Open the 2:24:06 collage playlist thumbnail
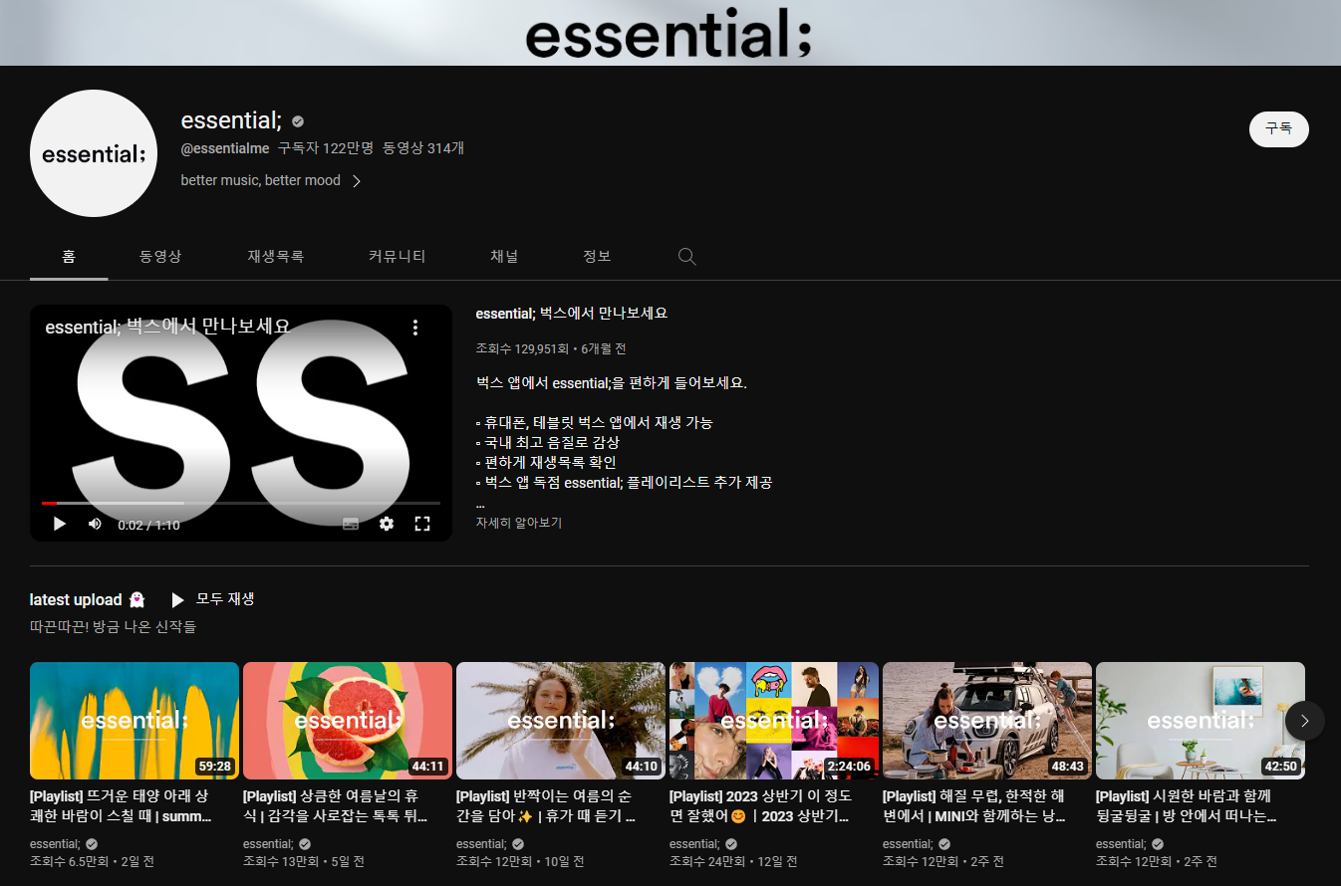This screenshot has width=1341, height=886. point(774,721)
